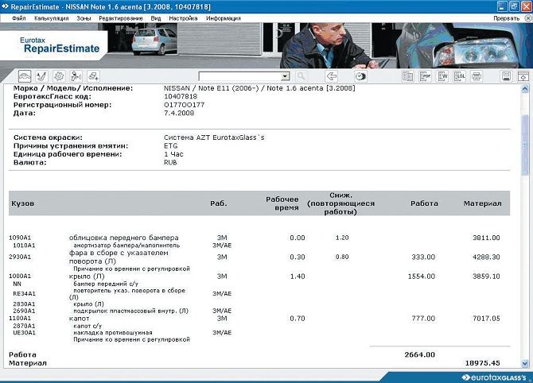Click the rightmost upload window toolbar icon

pos(523,76)
